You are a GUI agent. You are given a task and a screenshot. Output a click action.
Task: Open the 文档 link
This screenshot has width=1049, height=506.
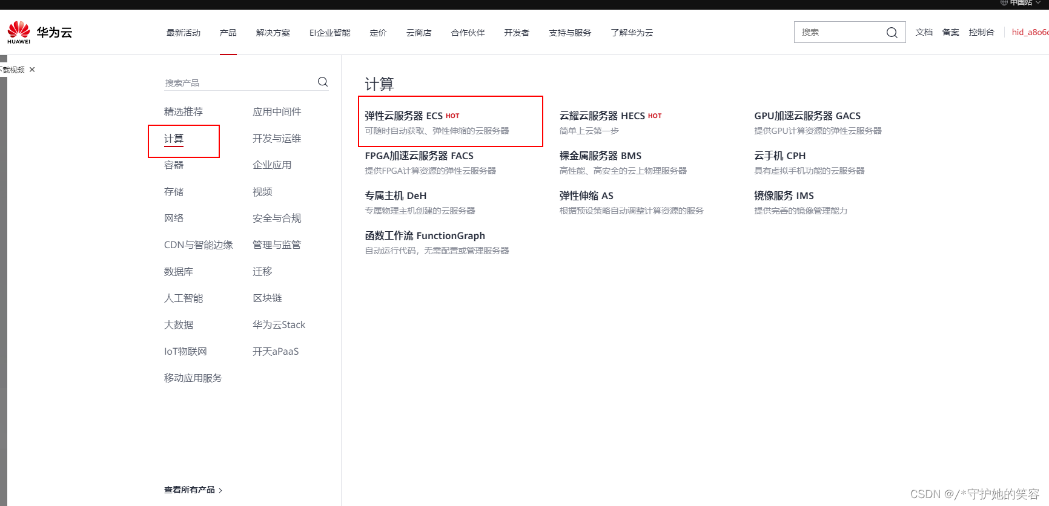[x=924, y=32]
